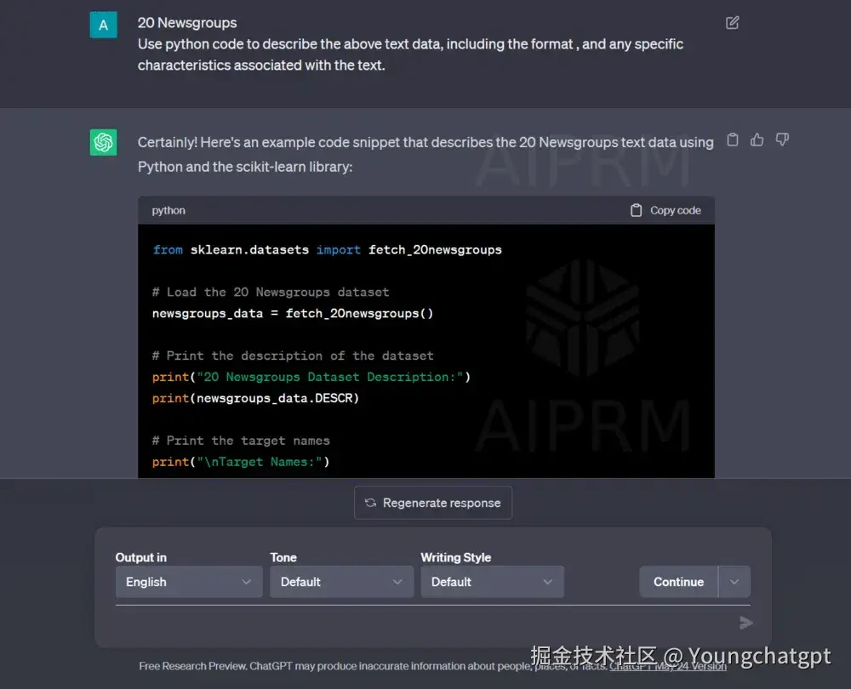Screen dimensions: 851x689
Task: Click the Continue button
Action: click(677, 582)
